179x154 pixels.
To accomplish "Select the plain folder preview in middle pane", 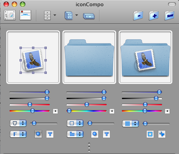I will pos(89,57).
